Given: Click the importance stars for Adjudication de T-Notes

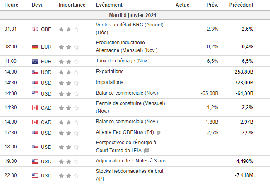Looking at the screenshot, I should click(x=68, y=161).
